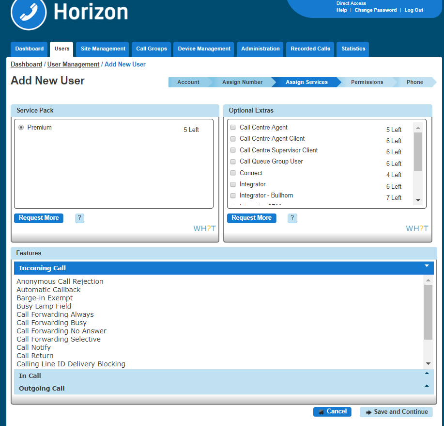Click Request More under Service Pack
Screen dimensions: 444x426
[x=39, y=218]
